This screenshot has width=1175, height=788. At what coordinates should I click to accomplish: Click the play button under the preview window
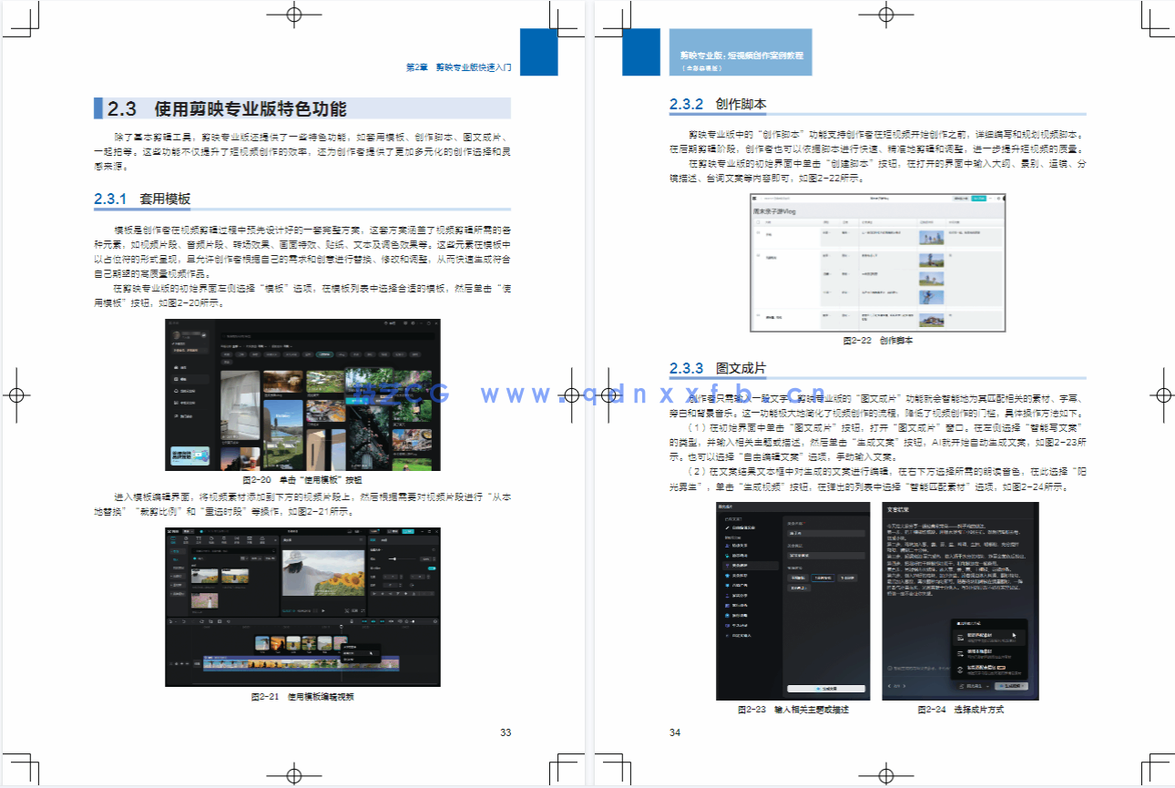tap(322, 610)
